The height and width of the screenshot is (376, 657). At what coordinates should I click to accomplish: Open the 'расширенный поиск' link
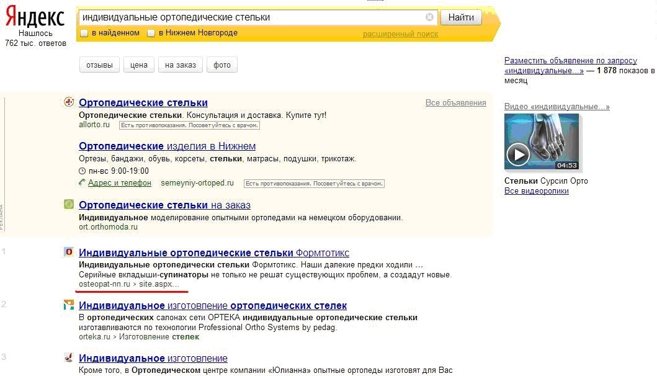tap(400, 34)
